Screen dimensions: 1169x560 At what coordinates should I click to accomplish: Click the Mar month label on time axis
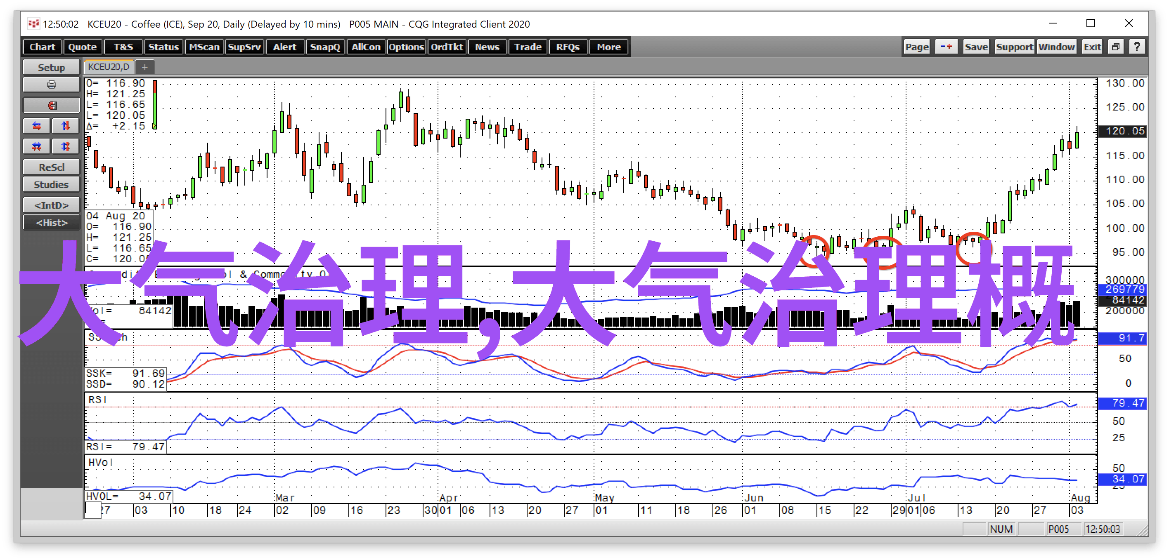coord(284,497)
